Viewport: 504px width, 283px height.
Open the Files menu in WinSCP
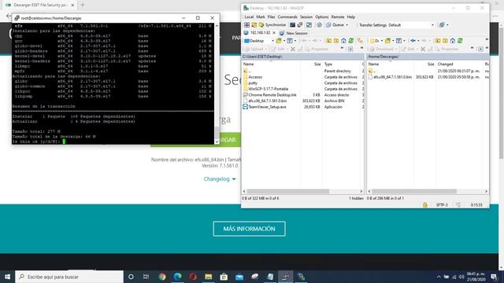pyautogui.click(x=271, y=17)
